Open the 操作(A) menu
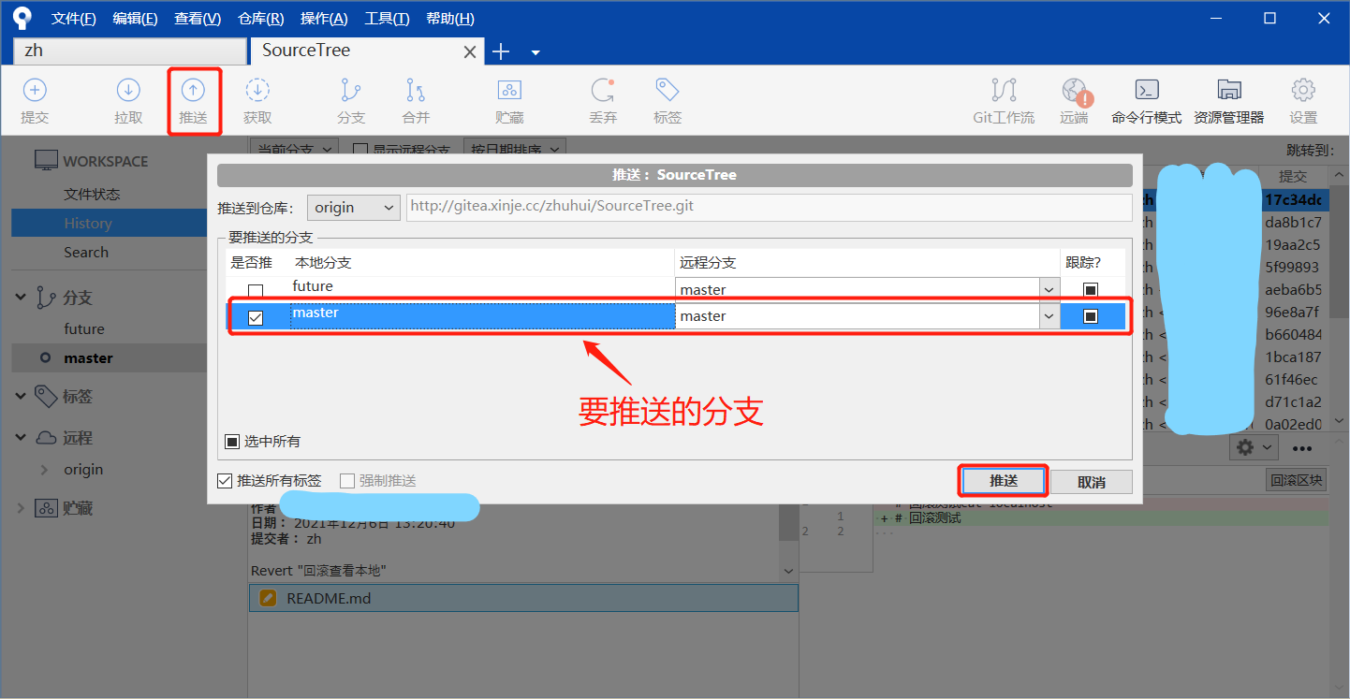Screen dimensions: 1350x699 [x=324, y=19]
